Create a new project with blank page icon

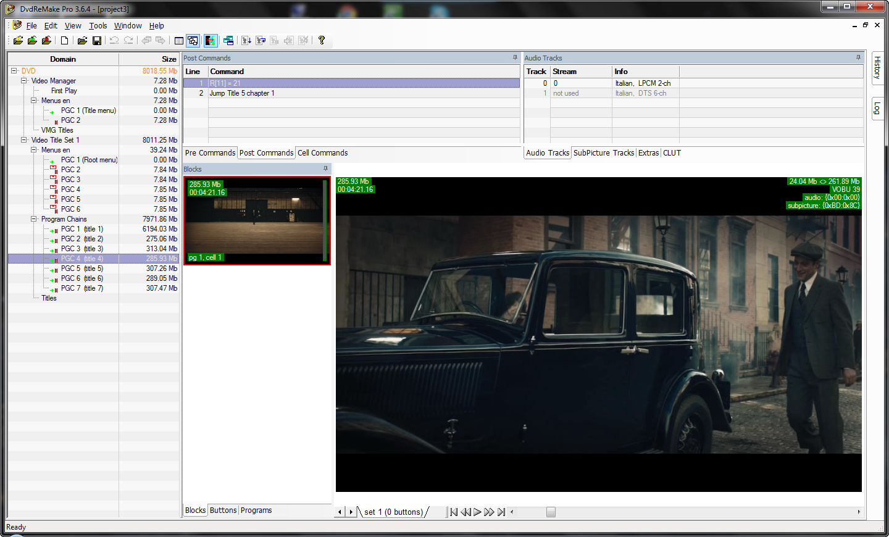point(64,41)
